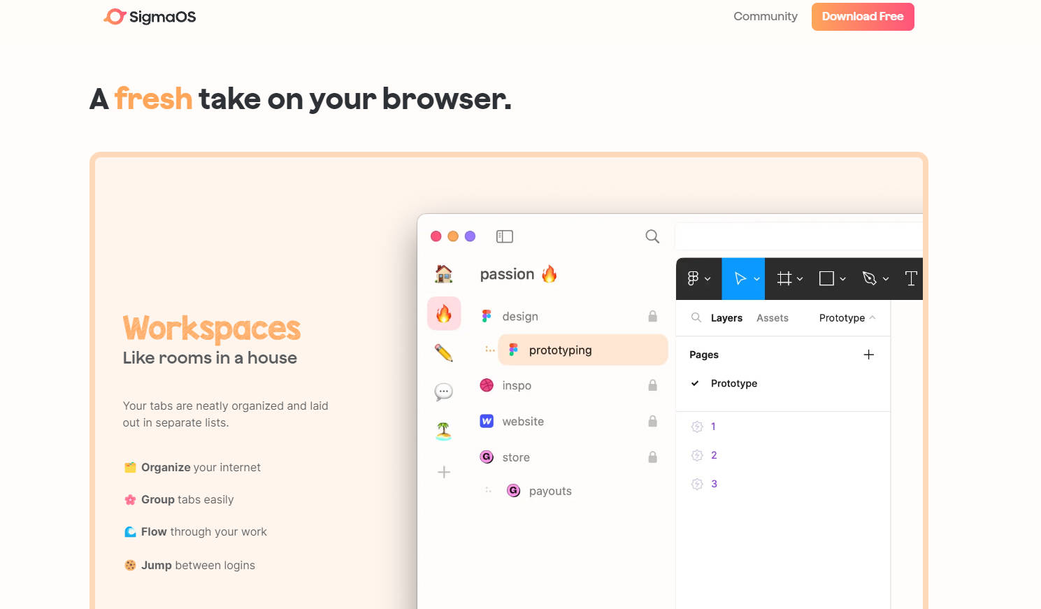Screen dimensions: 1041x609
Task: Add a new workspace with plus icon
Action: point(443,473)
